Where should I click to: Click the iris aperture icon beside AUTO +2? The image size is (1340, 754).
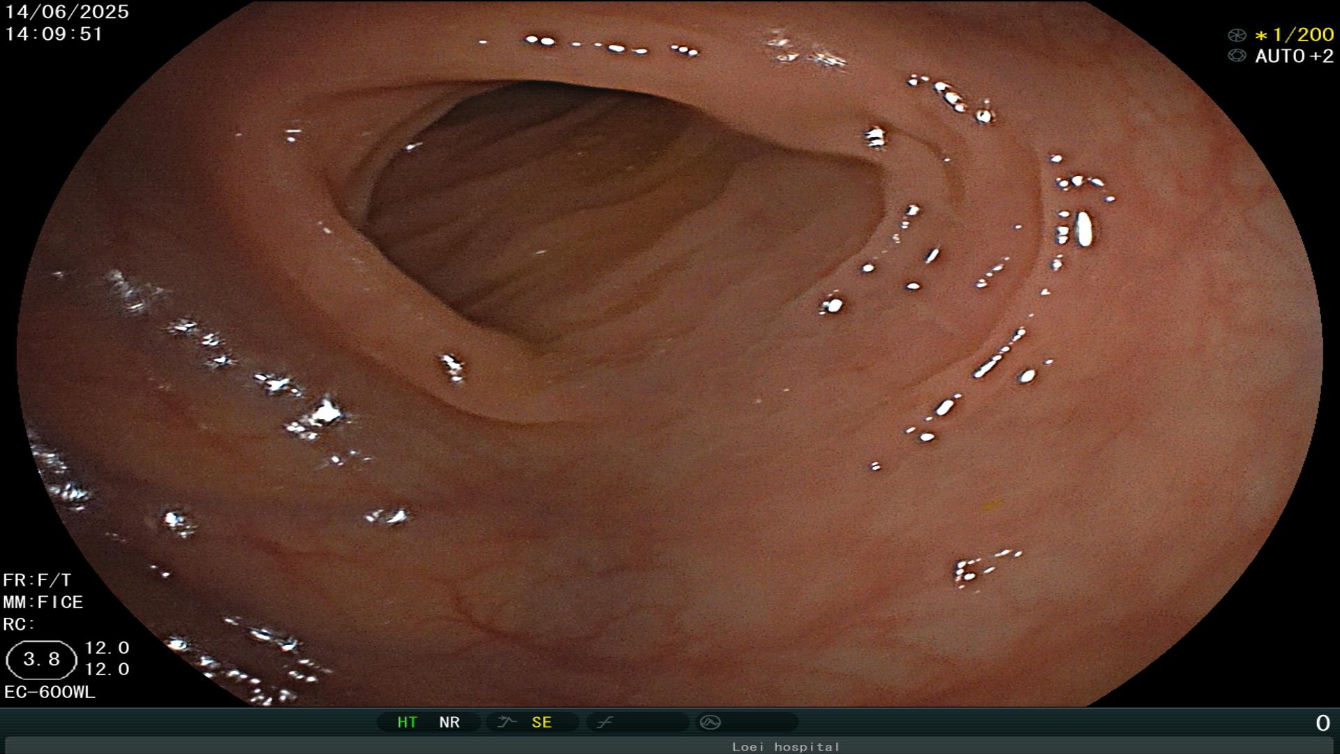[1237, 56]
